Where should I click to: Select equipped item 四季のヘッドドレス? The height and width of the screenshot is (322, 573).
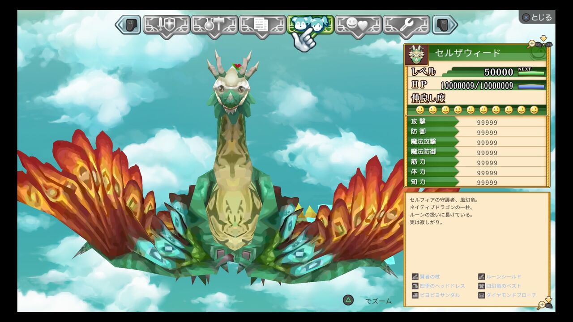pos(442,286)
